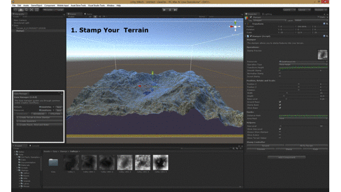Click the Stamper GameObject cube icon
This screenshot has height=192, width=341.
click(246, 18)
